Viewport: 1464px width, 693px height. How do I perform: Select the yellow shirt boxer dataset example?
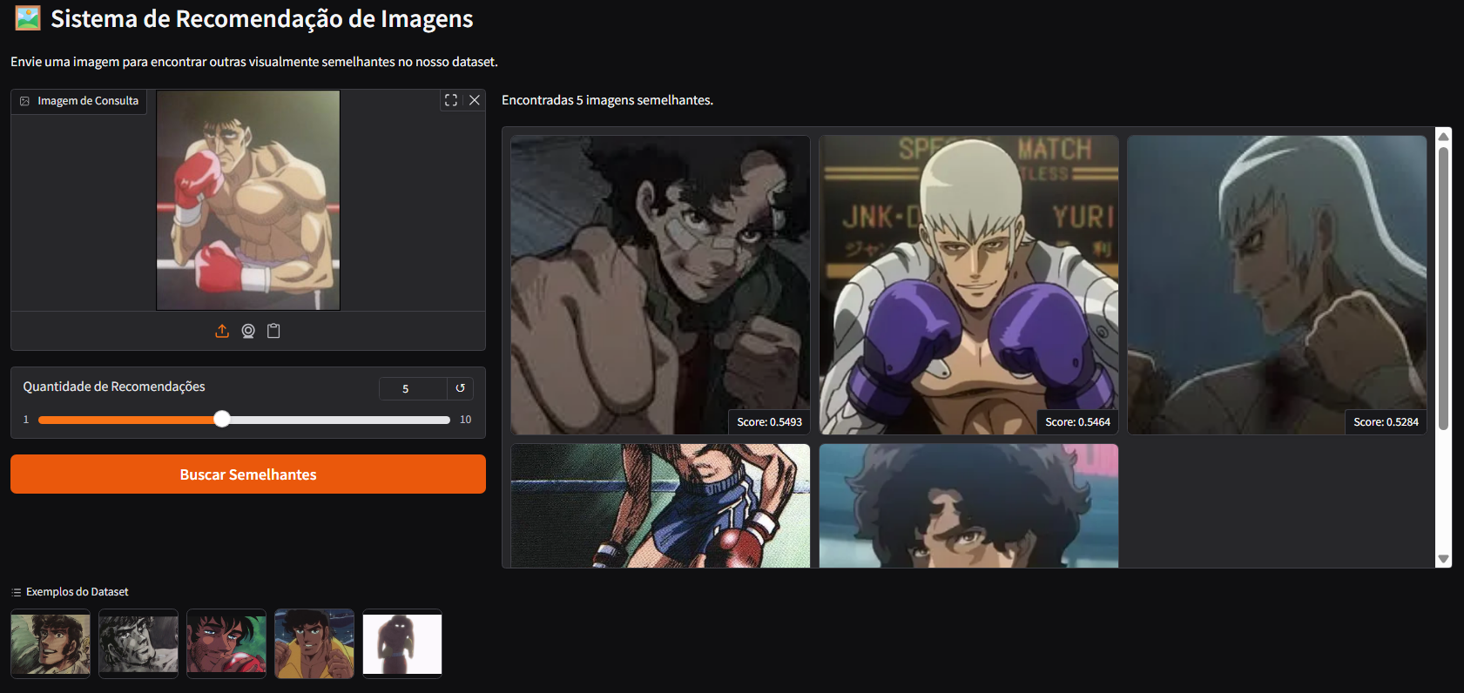tap(314, 643)
